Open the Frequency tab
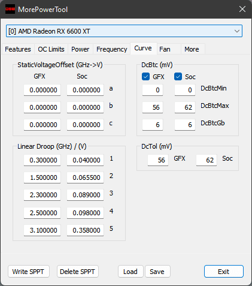 [x=112, y=49]
